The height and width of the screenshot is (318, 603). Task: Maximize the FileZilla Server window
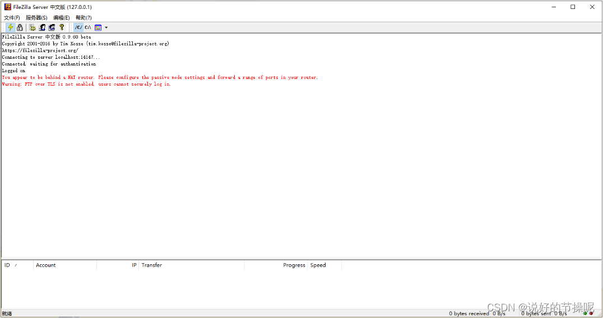(x=573, y=7)
